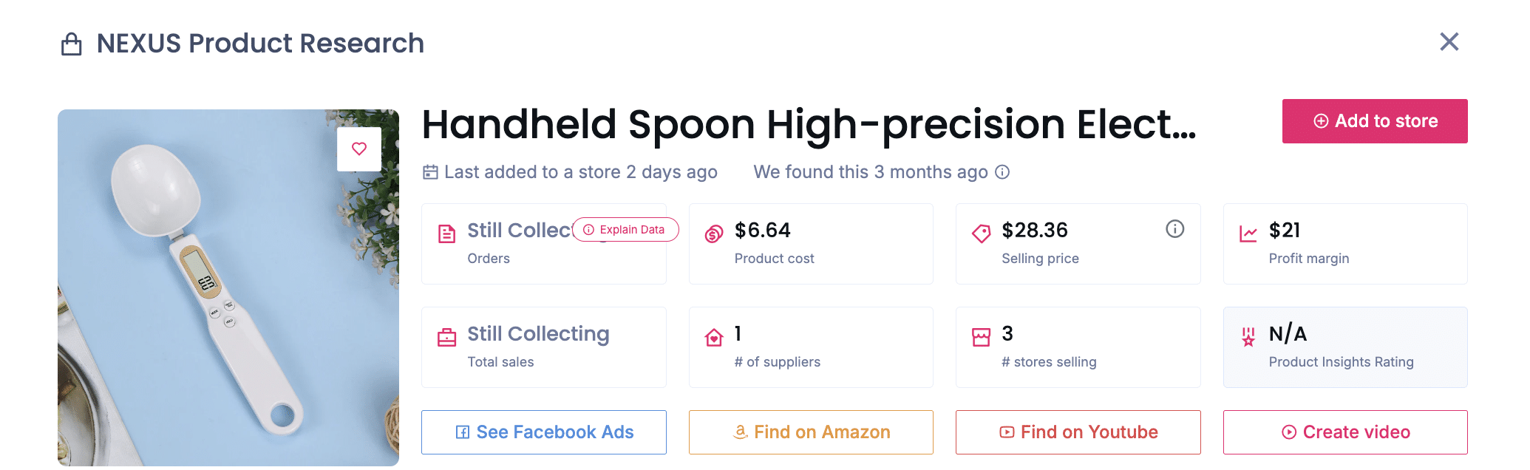Screen dimensions: 1530x470
Task: Open the info tooltip beside the $28.36 selling price
Action: tap(1176, 229)
